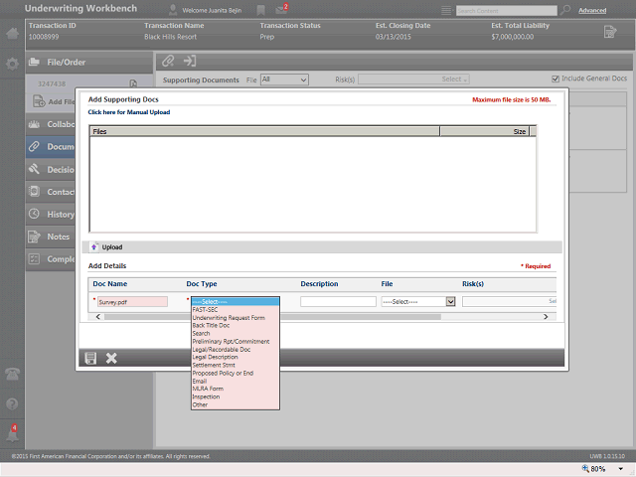
Task: Choose Settlement Stmt option
Action: click(x=236, y=365)
